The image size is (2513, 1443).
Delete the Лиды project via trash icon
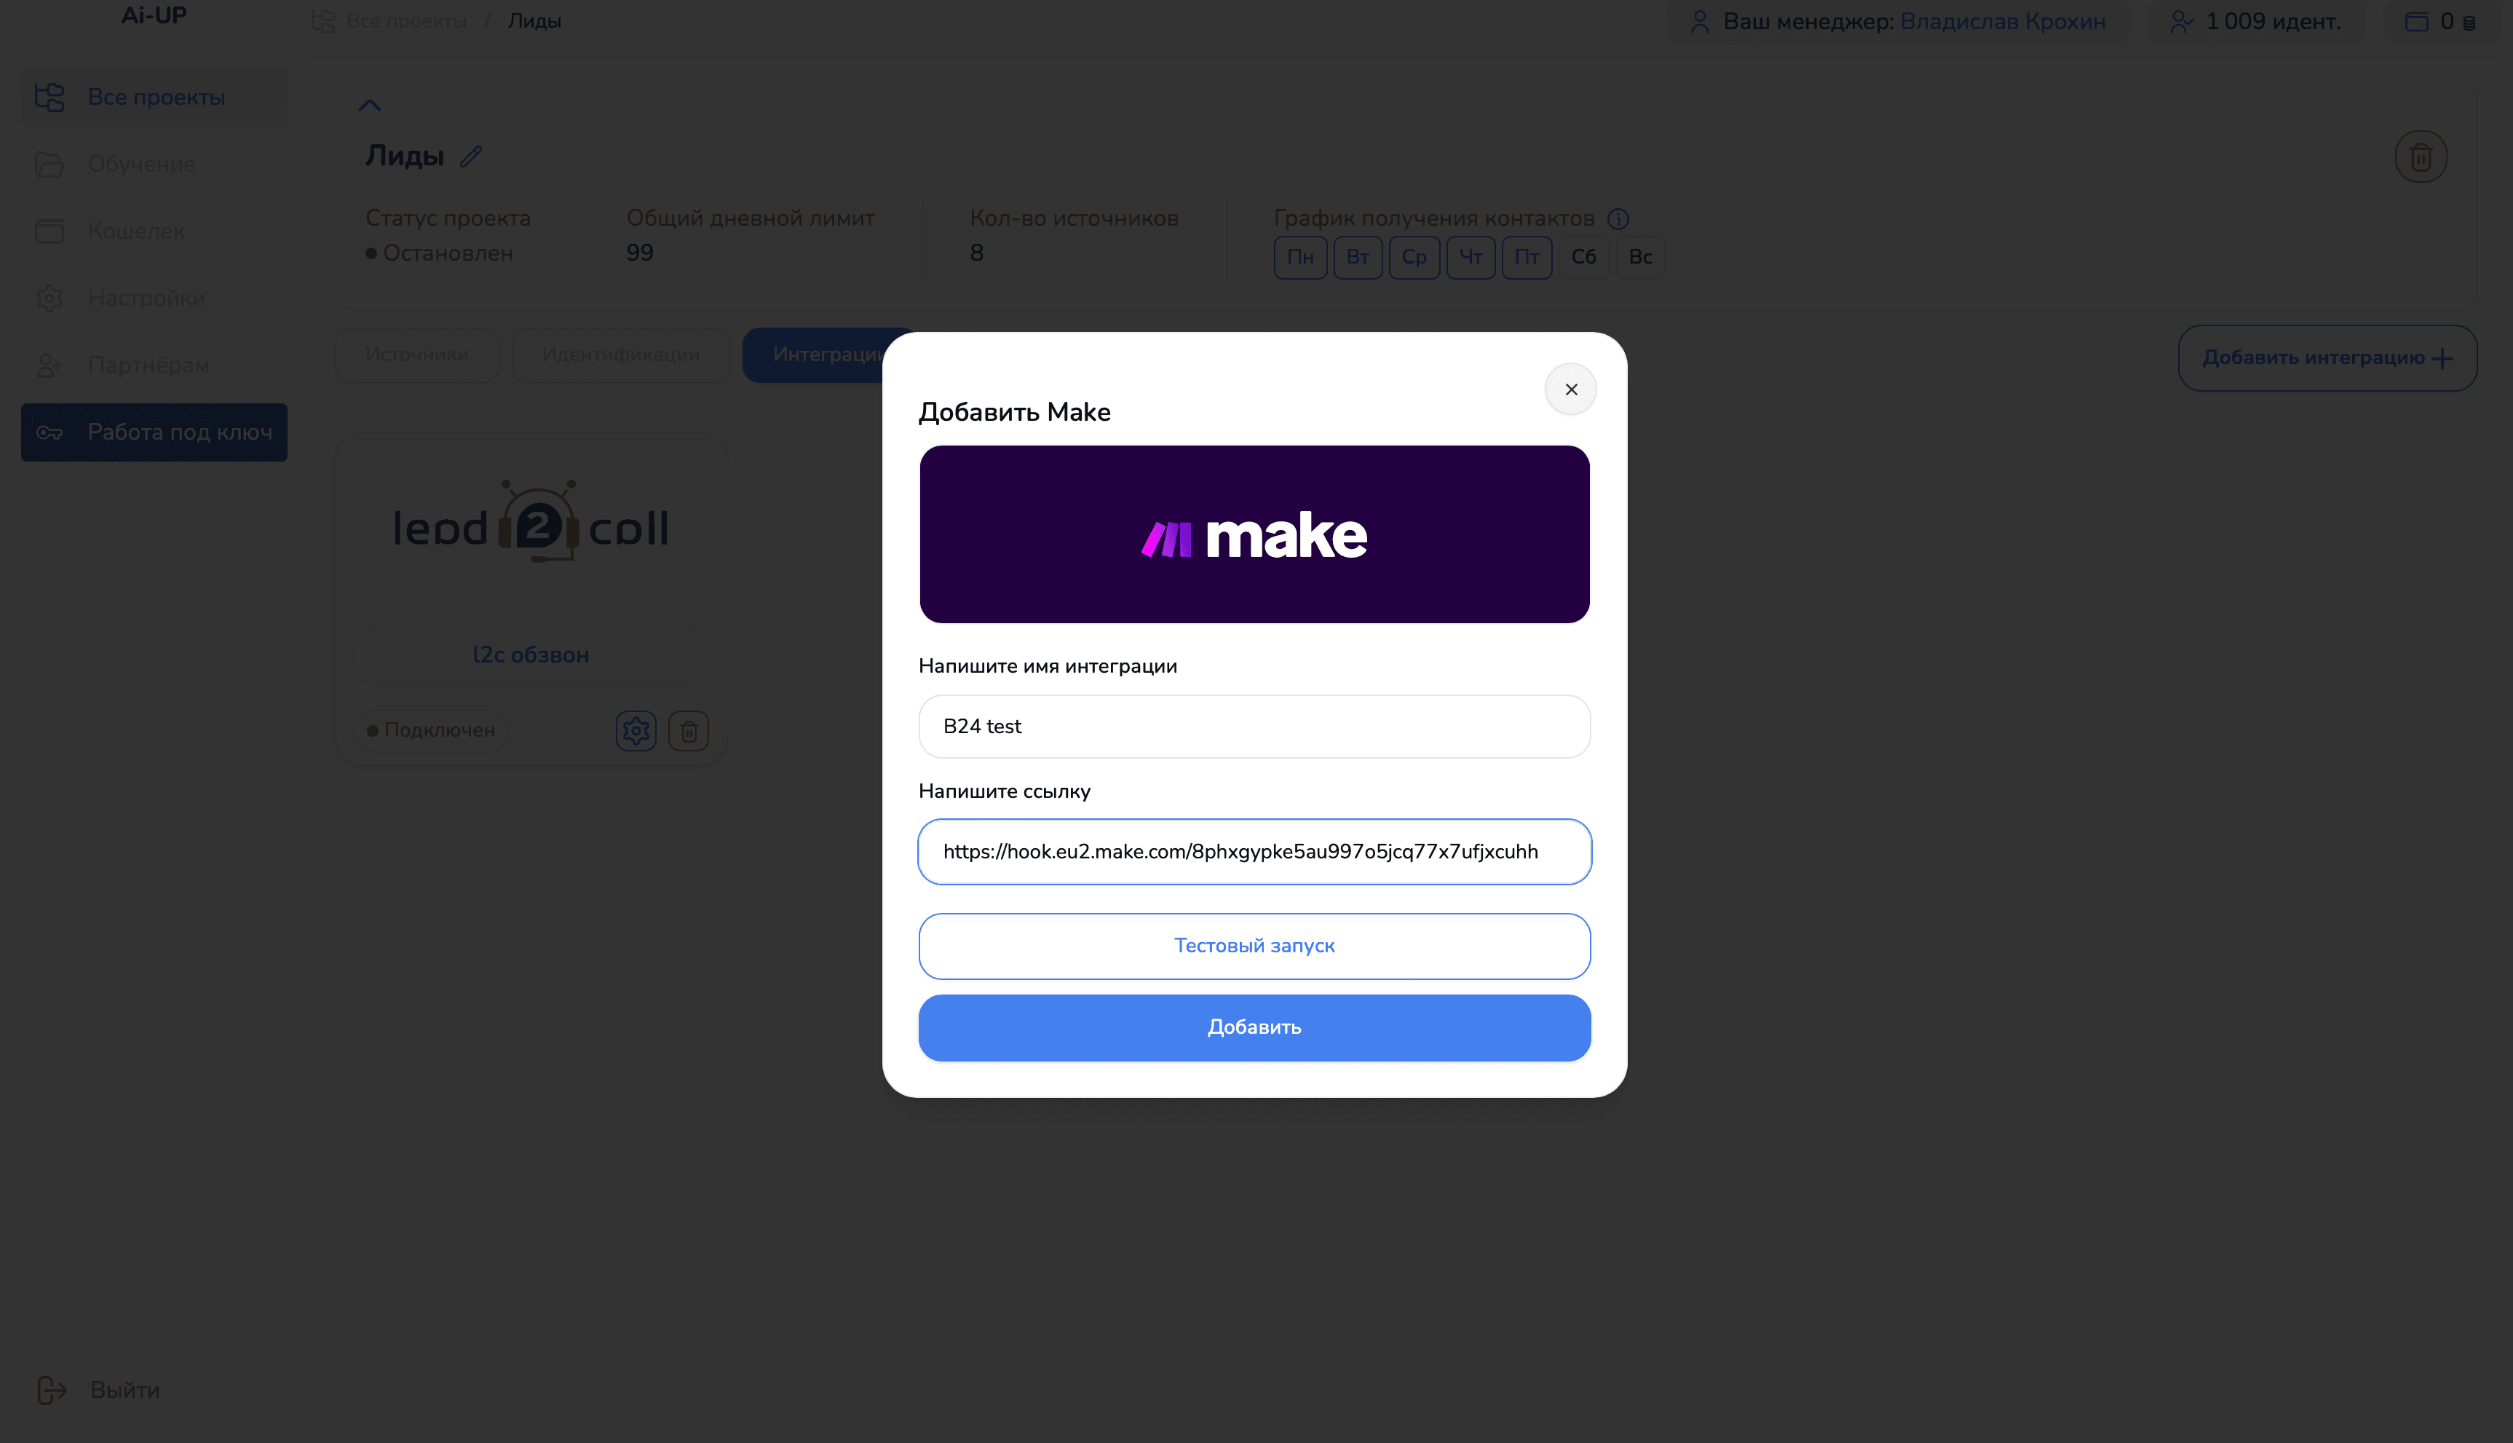point(2421,156)
